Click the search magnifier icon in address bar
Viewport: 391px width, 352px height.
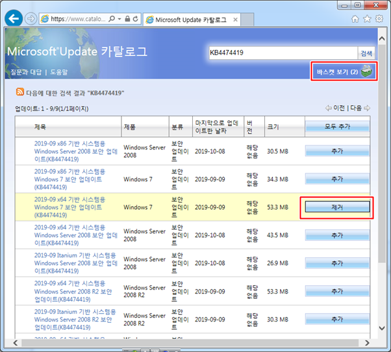[x=112, y=19]
